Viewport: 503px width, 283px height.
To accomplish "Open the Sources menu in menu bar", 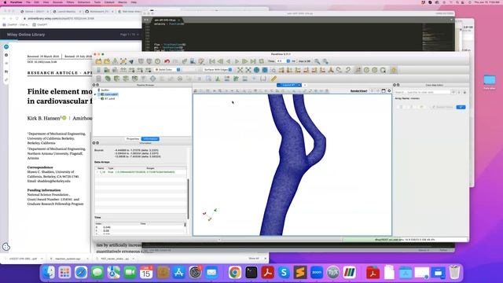I will (x=57, y=2).
